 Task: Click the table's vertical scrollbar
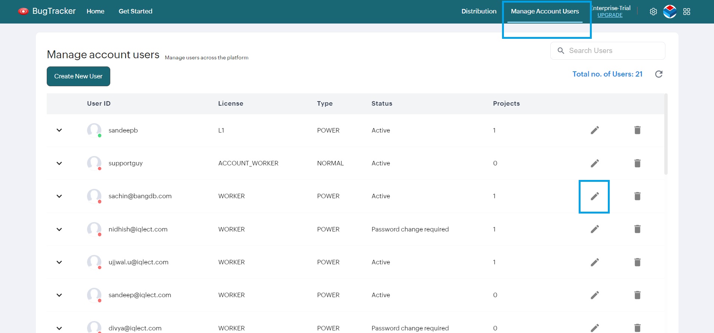[x=666, y=134]
